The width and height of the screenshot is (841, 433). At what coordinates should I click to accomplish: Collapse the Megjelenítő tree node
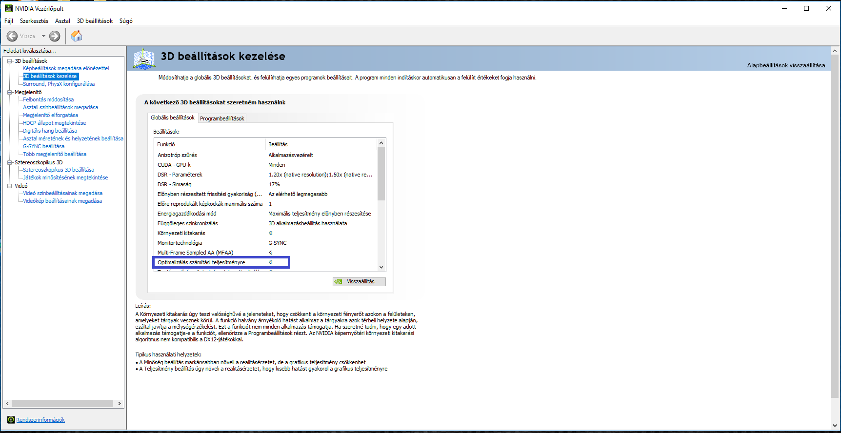pyautogui.click(x=9, y=92)
